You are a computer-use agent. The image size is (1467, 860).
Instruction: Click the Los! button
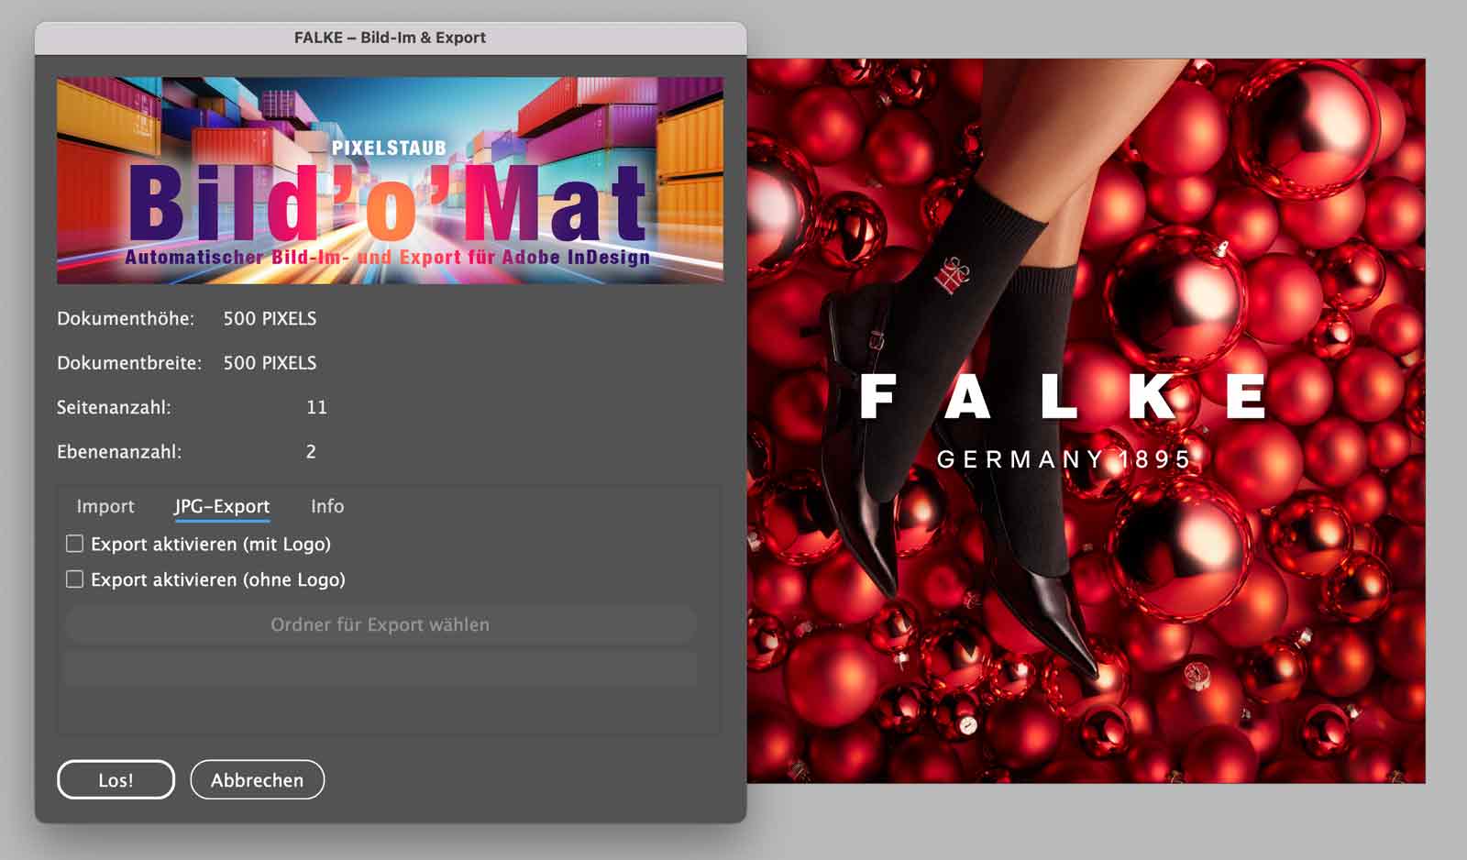point(116,779)
